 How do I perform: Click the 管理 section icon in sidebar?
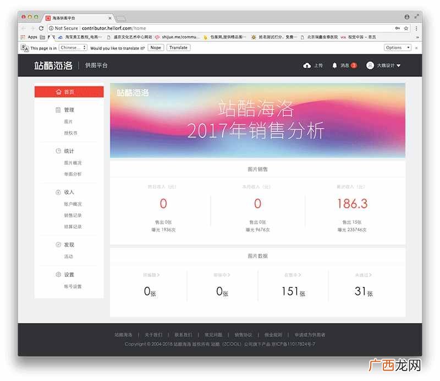(58, 110)
